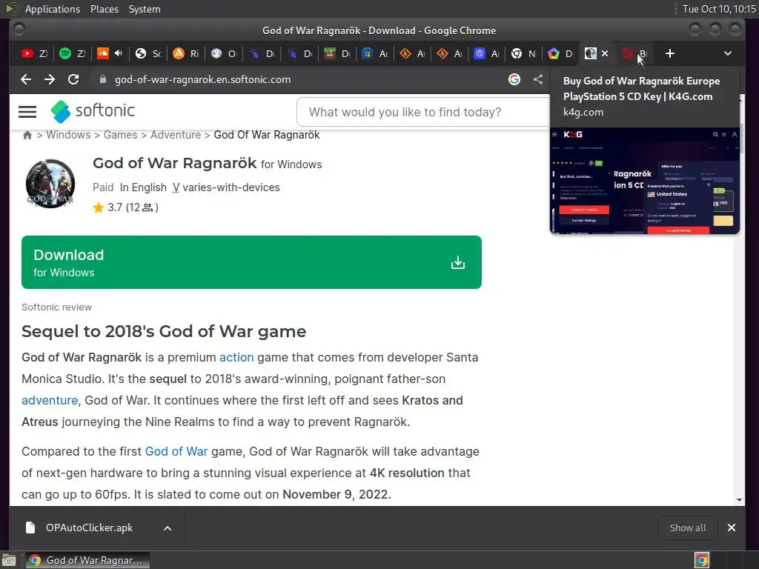The width and height of the screenshot is (759, 569).
Task: Click the address bar URL
Action: pyautogui.click(x=202, y=80)
